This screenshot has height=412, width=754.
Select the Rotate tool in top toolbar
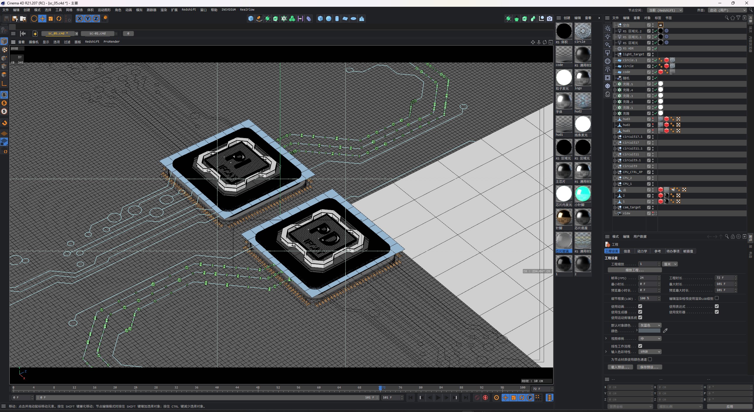pos(59,19)
